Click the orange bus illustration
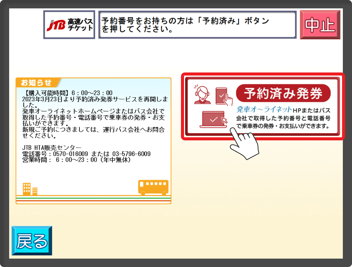The image size is (352, 267). click(x=153, y=187)
